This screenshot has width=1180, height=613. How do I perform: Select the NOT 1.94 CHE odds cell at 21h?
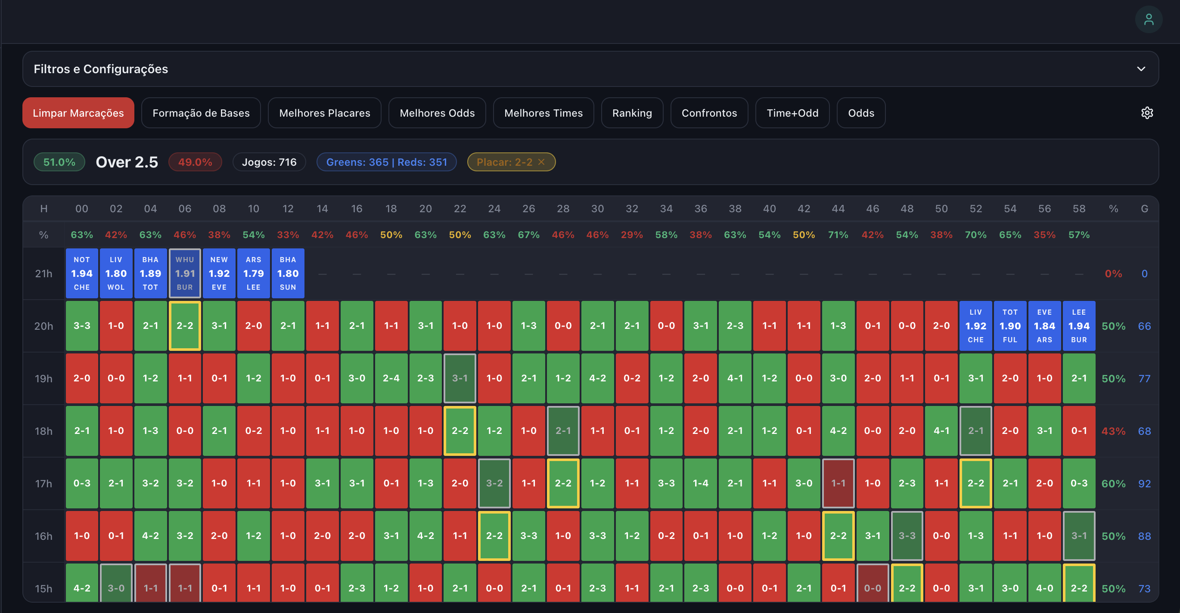81,273
